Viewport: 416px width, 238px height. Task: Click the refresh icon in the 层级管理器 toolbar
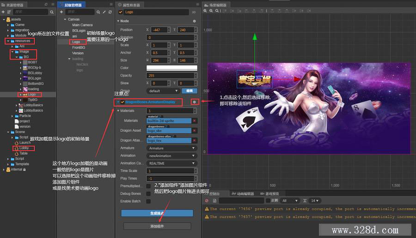pos(110,12)
